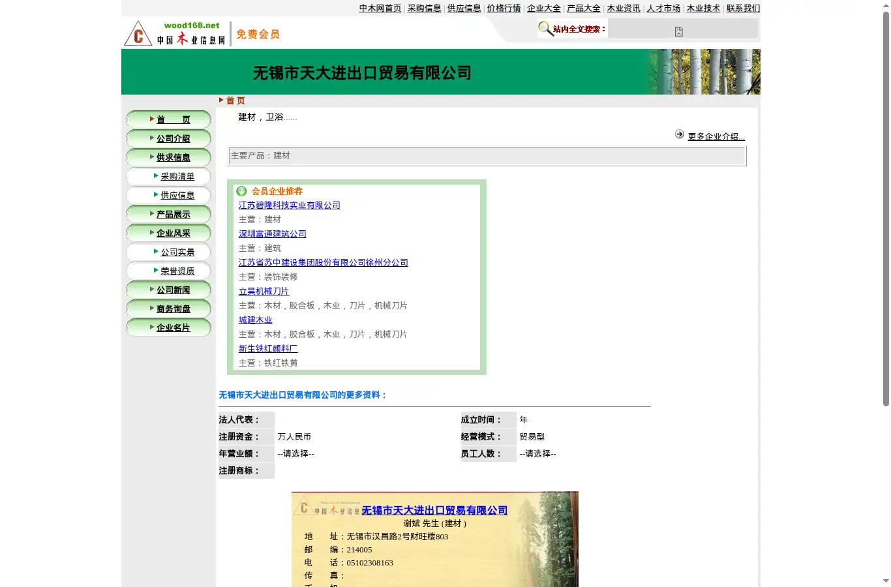Select 商务询盘 in the left sidebar
Viewport: 891px width, 587px height.
174,309
